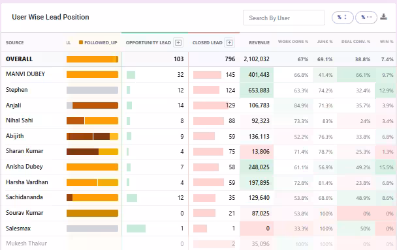
Task: Click Sharan Kumar's revenue 13,806
Action: pos(261,152)
